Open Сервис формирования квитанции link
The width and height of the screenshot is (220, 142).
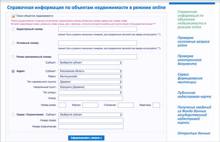coord(190,78)
